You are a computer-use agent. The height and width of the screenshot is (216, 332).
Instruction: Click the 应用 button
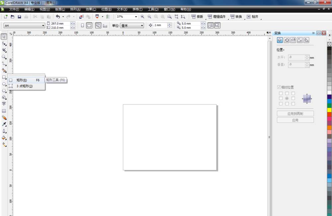point(295,120)
